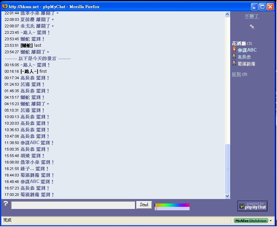
Task: Click the avatar icon beside 參謀ABC
Action: click(x=234, y=49)
